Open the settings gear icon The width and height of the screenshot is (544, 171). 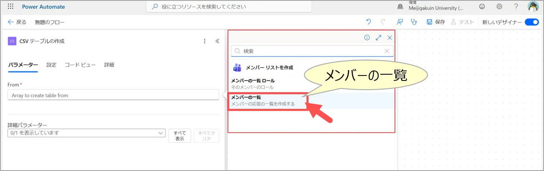pyautogui.click(x=499, y=7)
